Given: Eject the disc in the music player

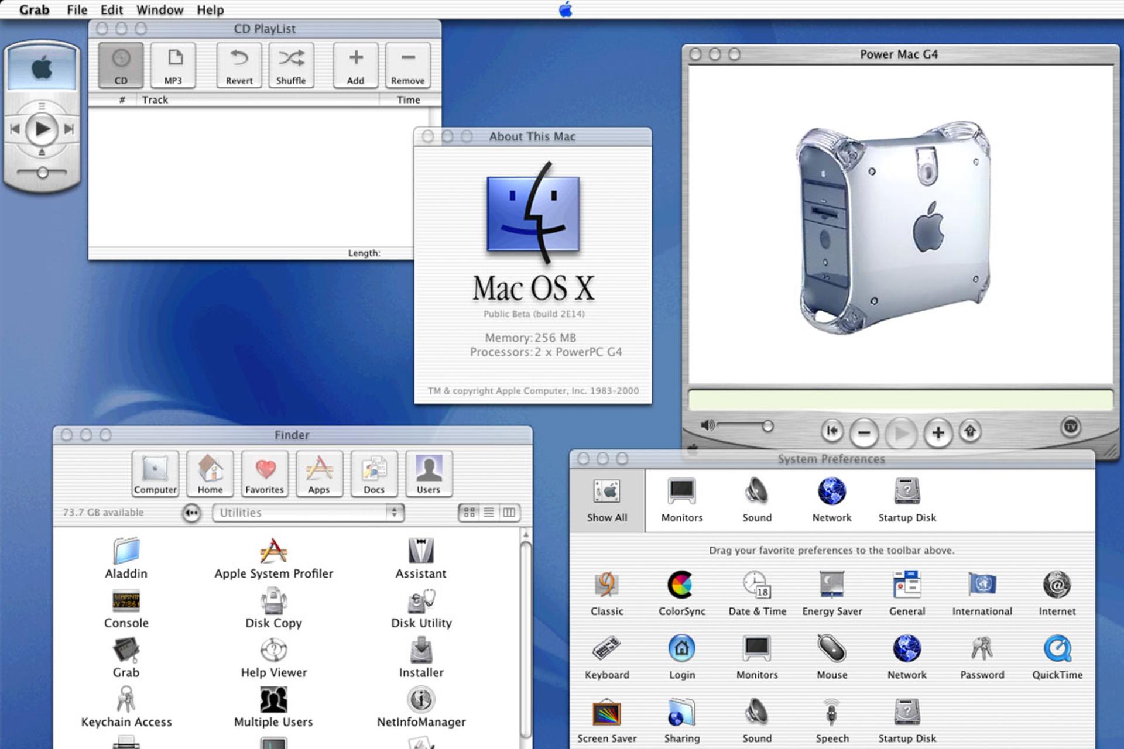Looking at the screenshot, I should (x=42, y=152).
